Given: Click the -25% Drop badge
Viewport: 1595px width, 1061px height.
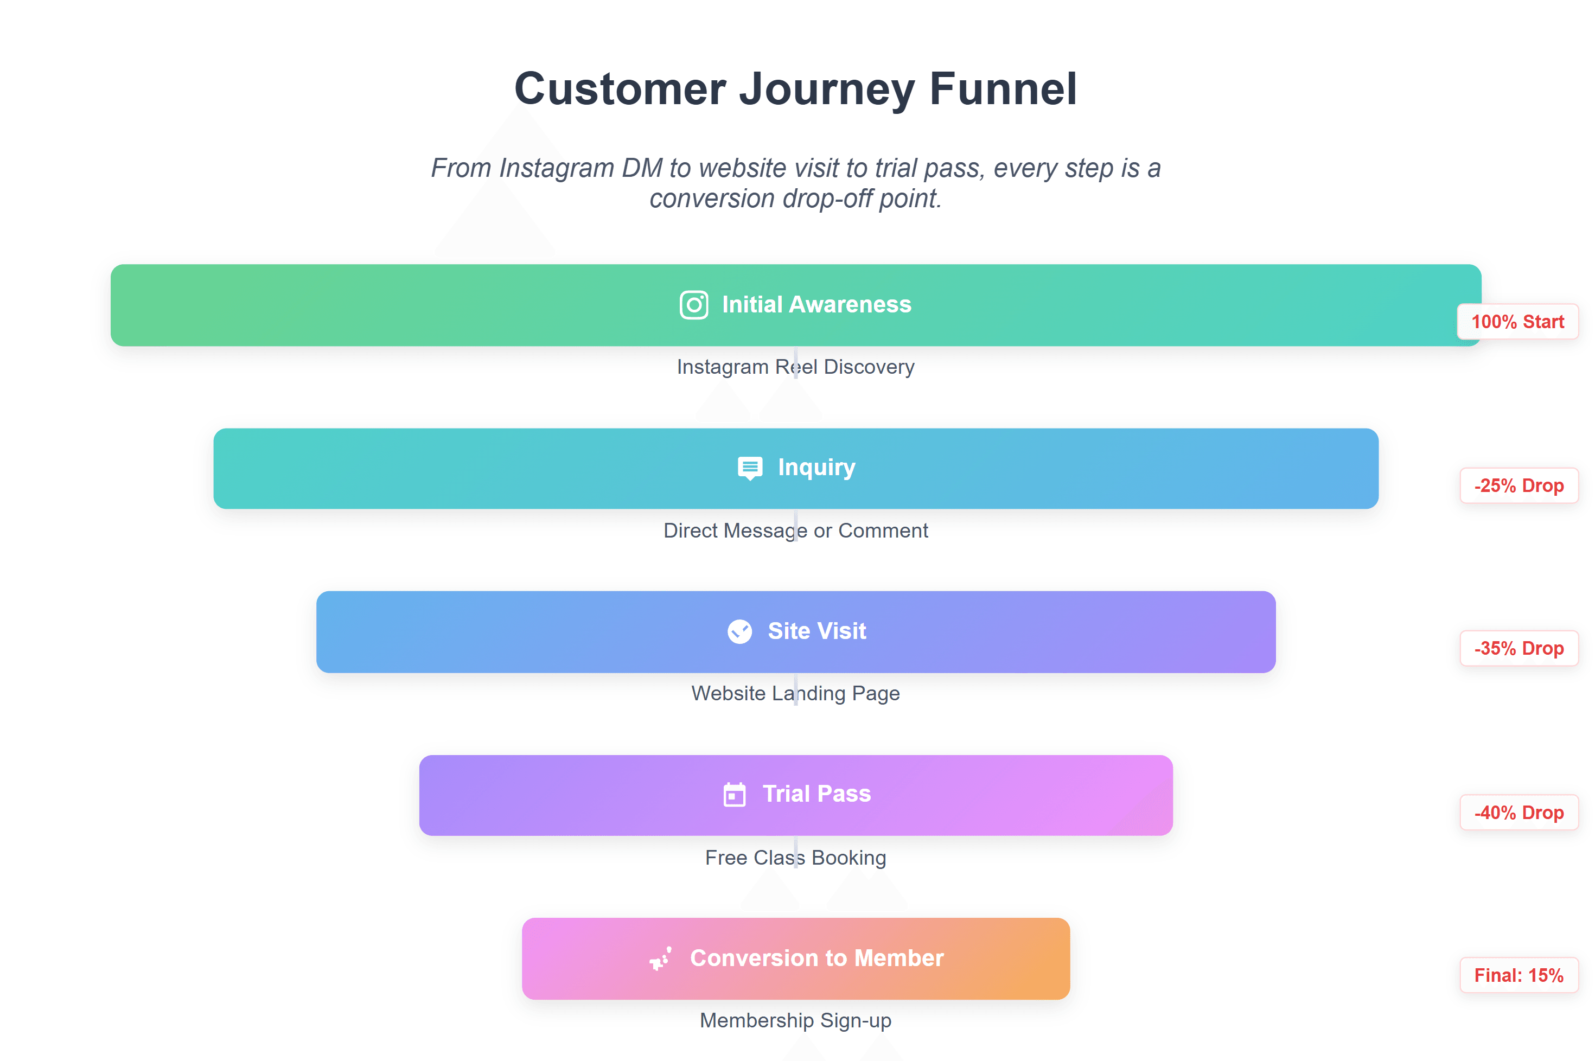Looking at the screenshot, I should (x=1519, y=486).
